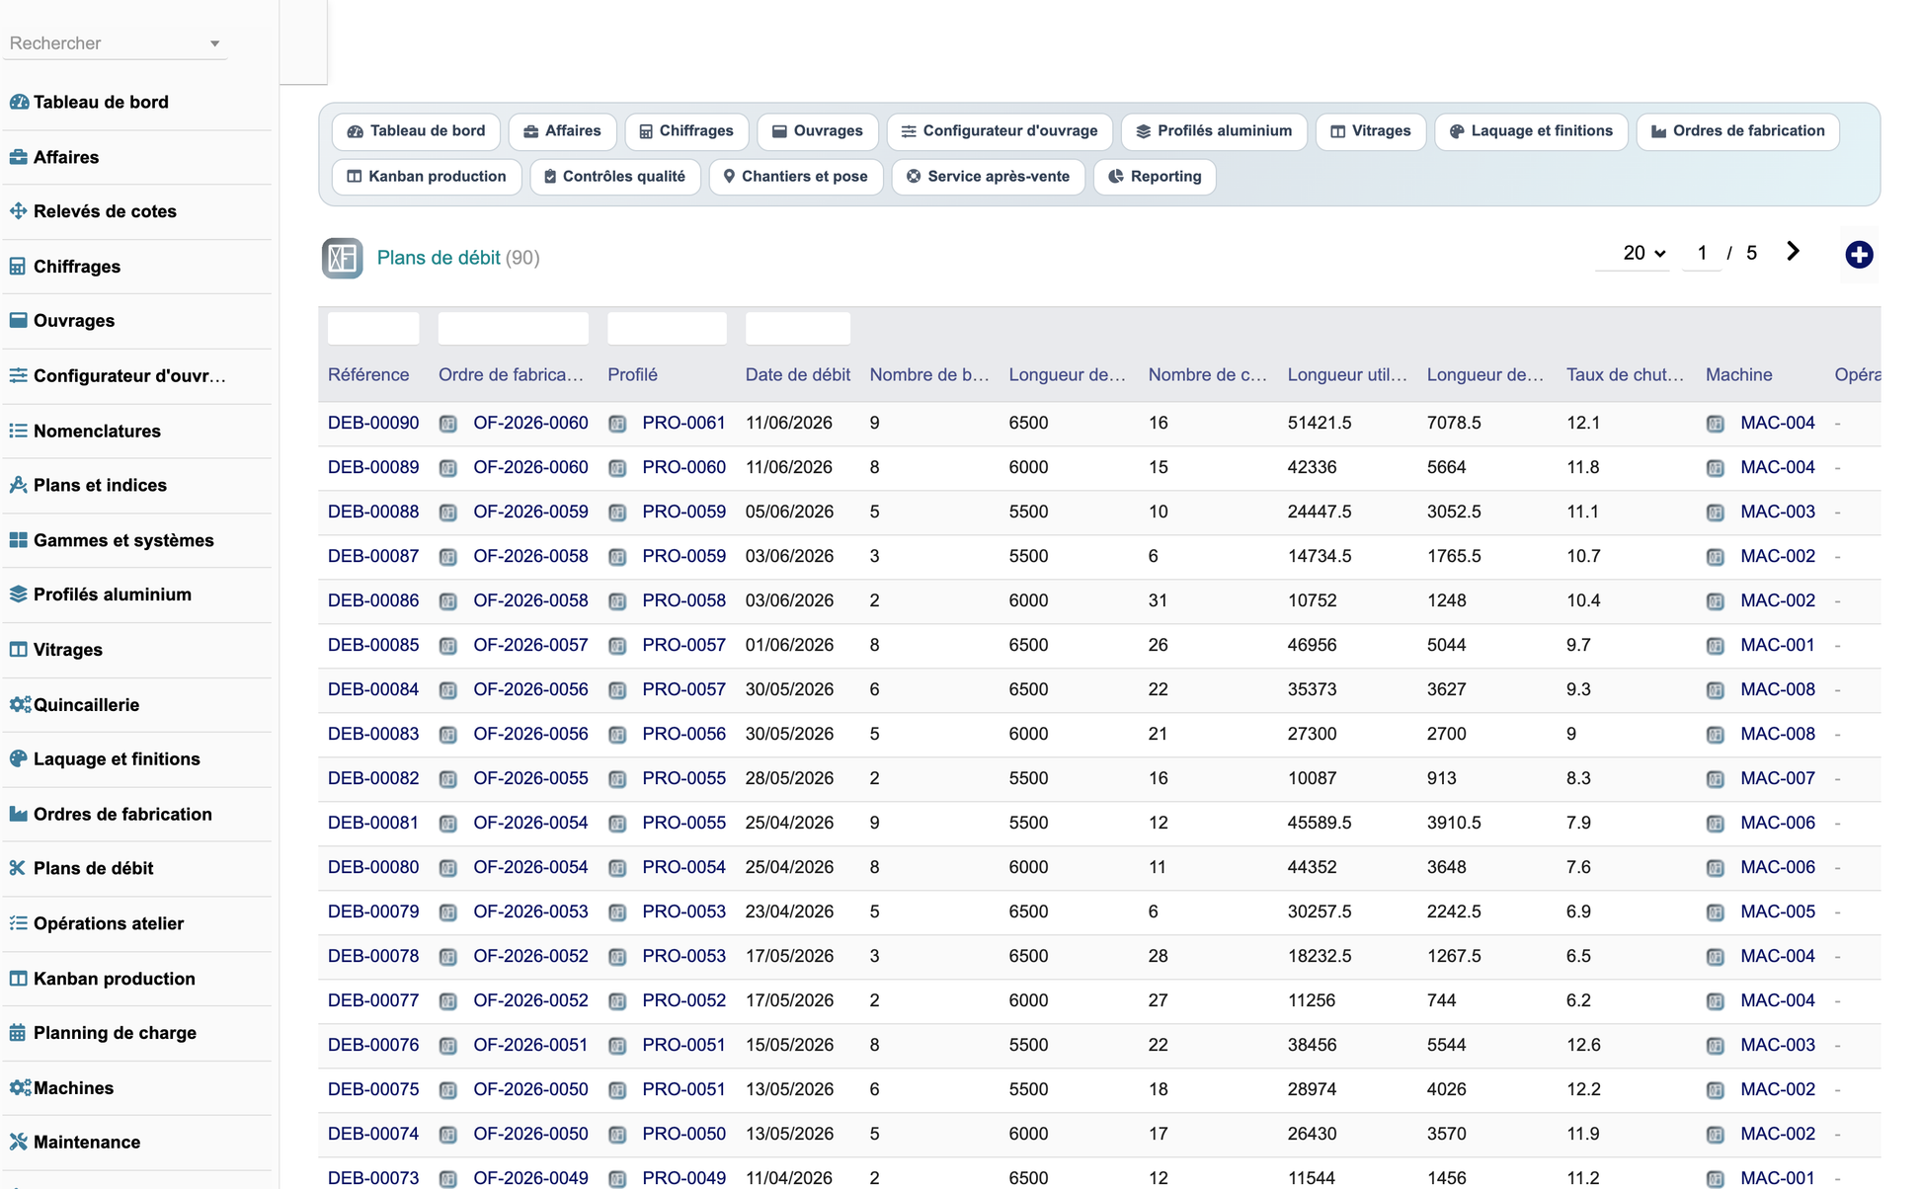Click the Quincaillerie gears icon
This screenshot has height=1189, width=1922.
click(20, 704)
